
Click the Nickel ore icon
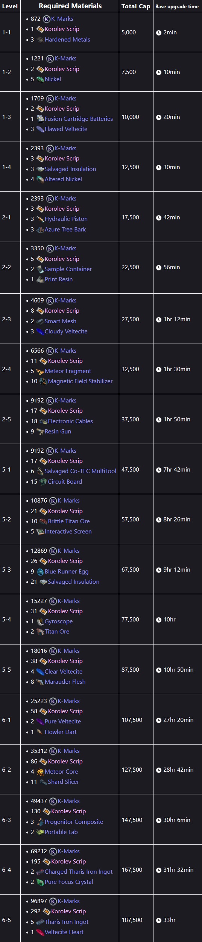point(40,79)
